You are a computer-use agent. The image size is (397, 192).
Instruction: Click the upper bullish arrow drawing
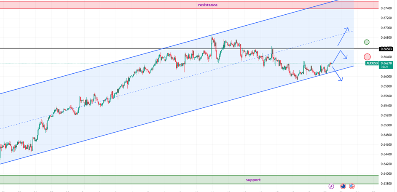coord(343,36)
